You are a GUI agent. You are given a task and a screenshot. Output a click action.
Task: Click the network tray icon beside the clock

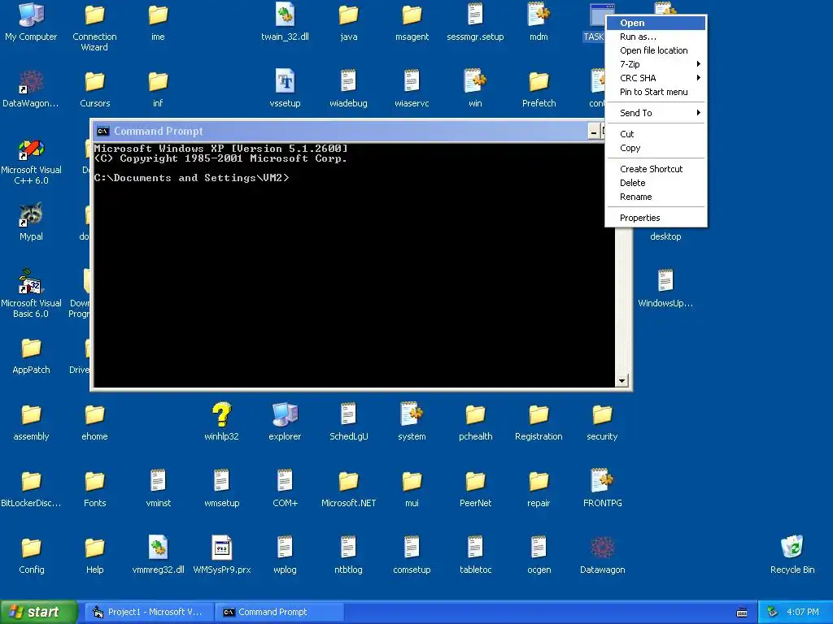pyautogui.click(x=772, y=613)
